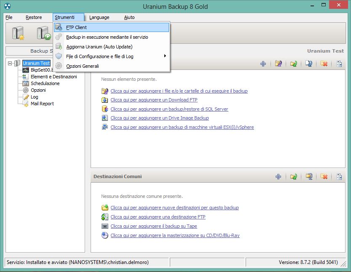This screenshot has width=351, height=272.
Task: Click the link to add new destinations for this backup
Action: coord(174,208)
